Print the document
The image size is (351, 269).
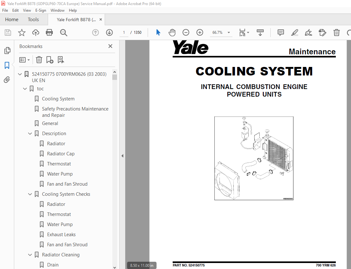point(49,33)
